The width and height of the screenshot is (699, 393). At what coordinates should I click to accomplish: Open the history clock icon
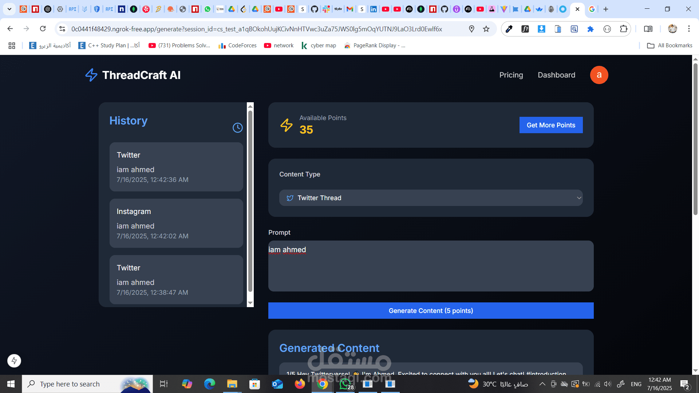[238, 128]
